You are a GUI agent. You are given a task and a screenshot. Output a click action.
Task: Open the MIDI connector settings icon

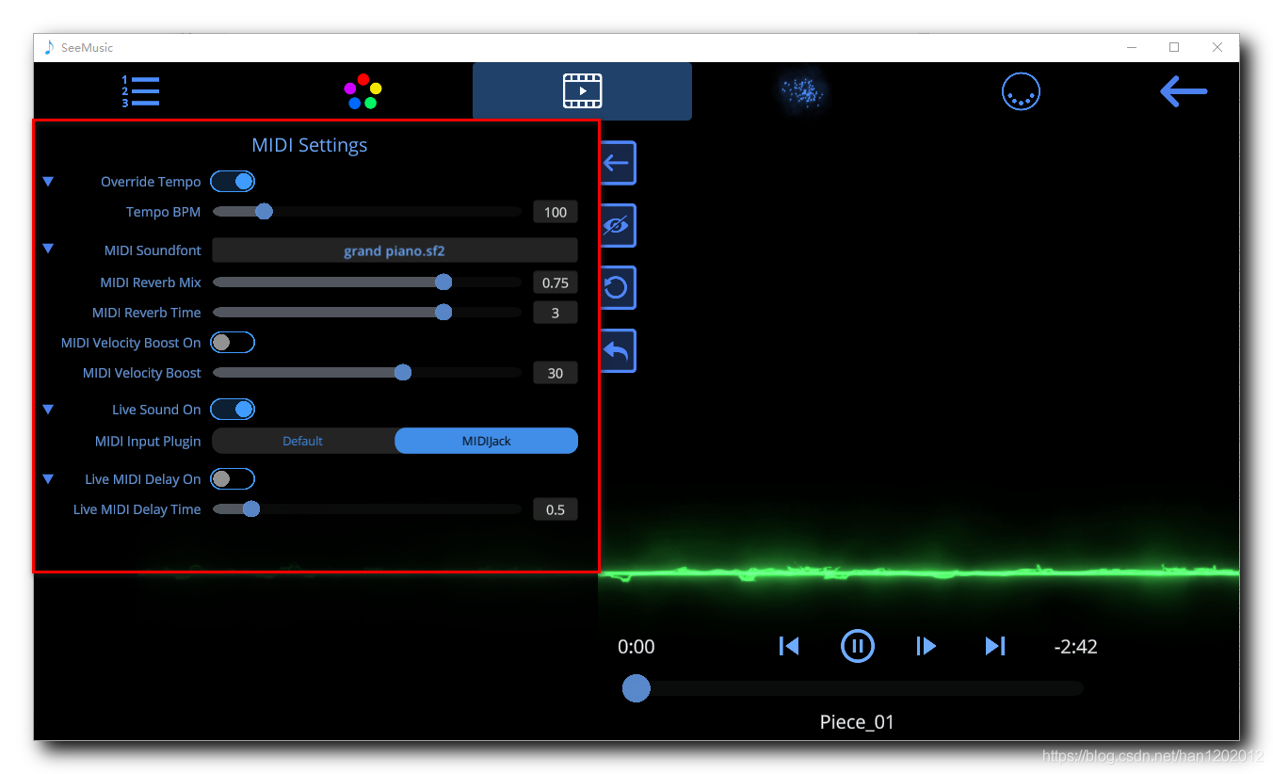click(x=1021, y=91)
